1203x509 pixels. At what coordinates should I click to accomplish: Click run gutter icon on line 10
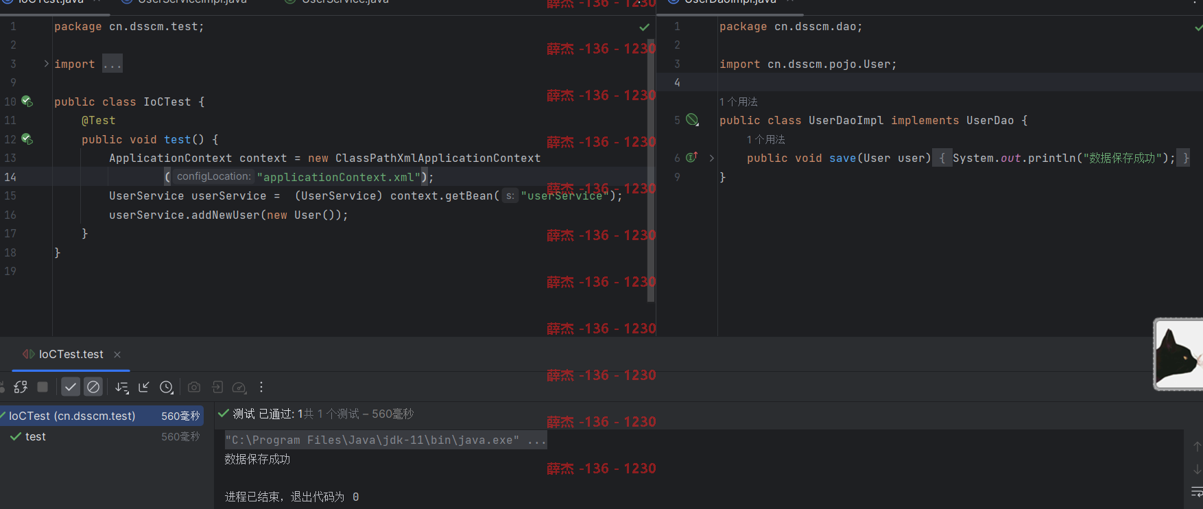click(x=27, y=101)
